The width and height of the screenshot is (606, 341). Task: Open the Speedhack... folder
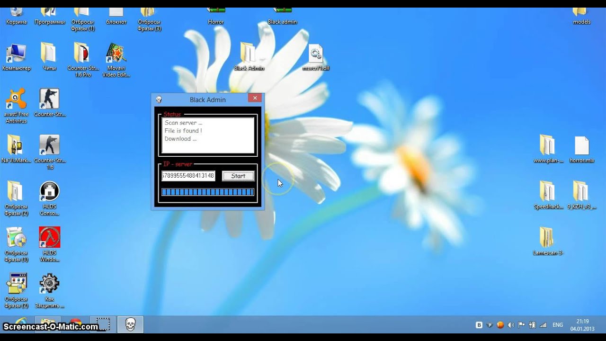click(548, 195)
